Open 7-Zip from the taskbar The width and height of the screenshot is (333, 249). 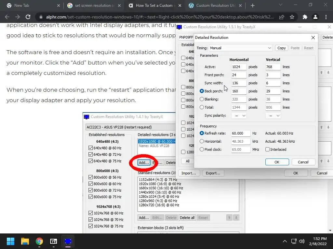(x=54, y=241)
